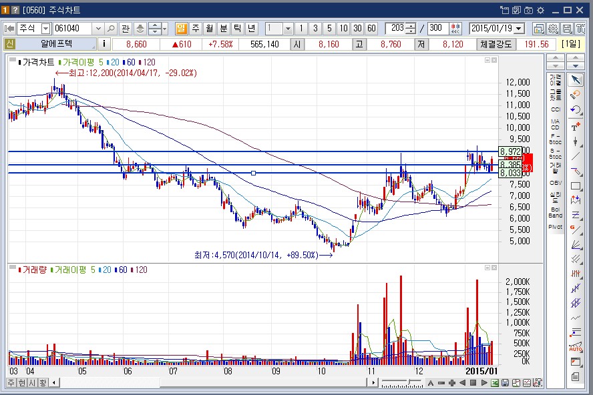Open the interval number dropdown showing 1
This screenshot has height=395, width=593.
tap(288, 28)
